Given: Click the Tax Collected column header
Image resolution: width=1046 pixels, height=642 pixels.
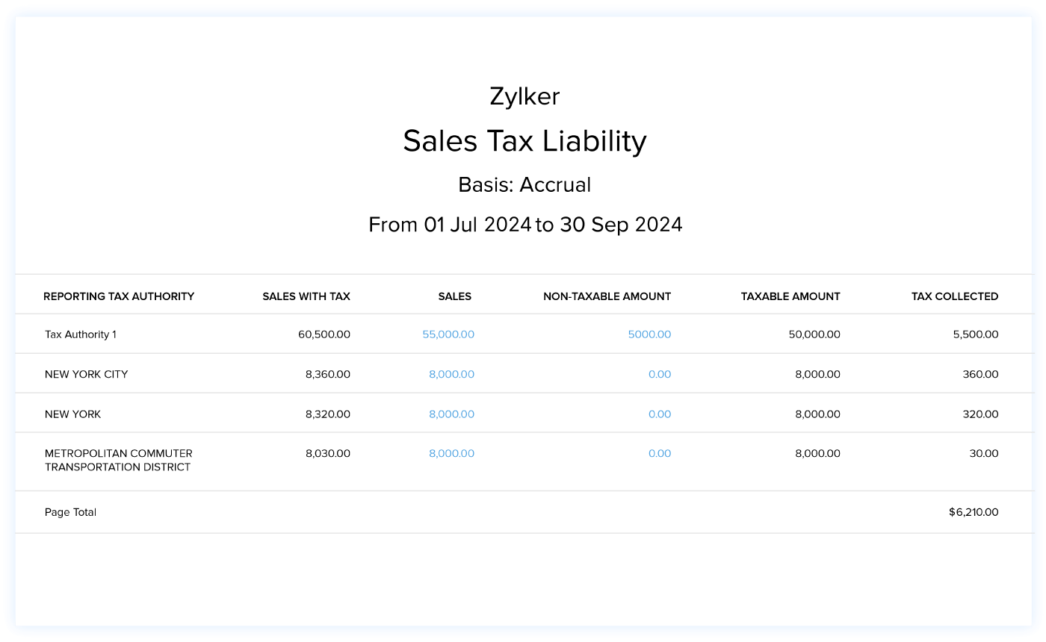Looking at the screenshot, I should (x=955, y=296).
